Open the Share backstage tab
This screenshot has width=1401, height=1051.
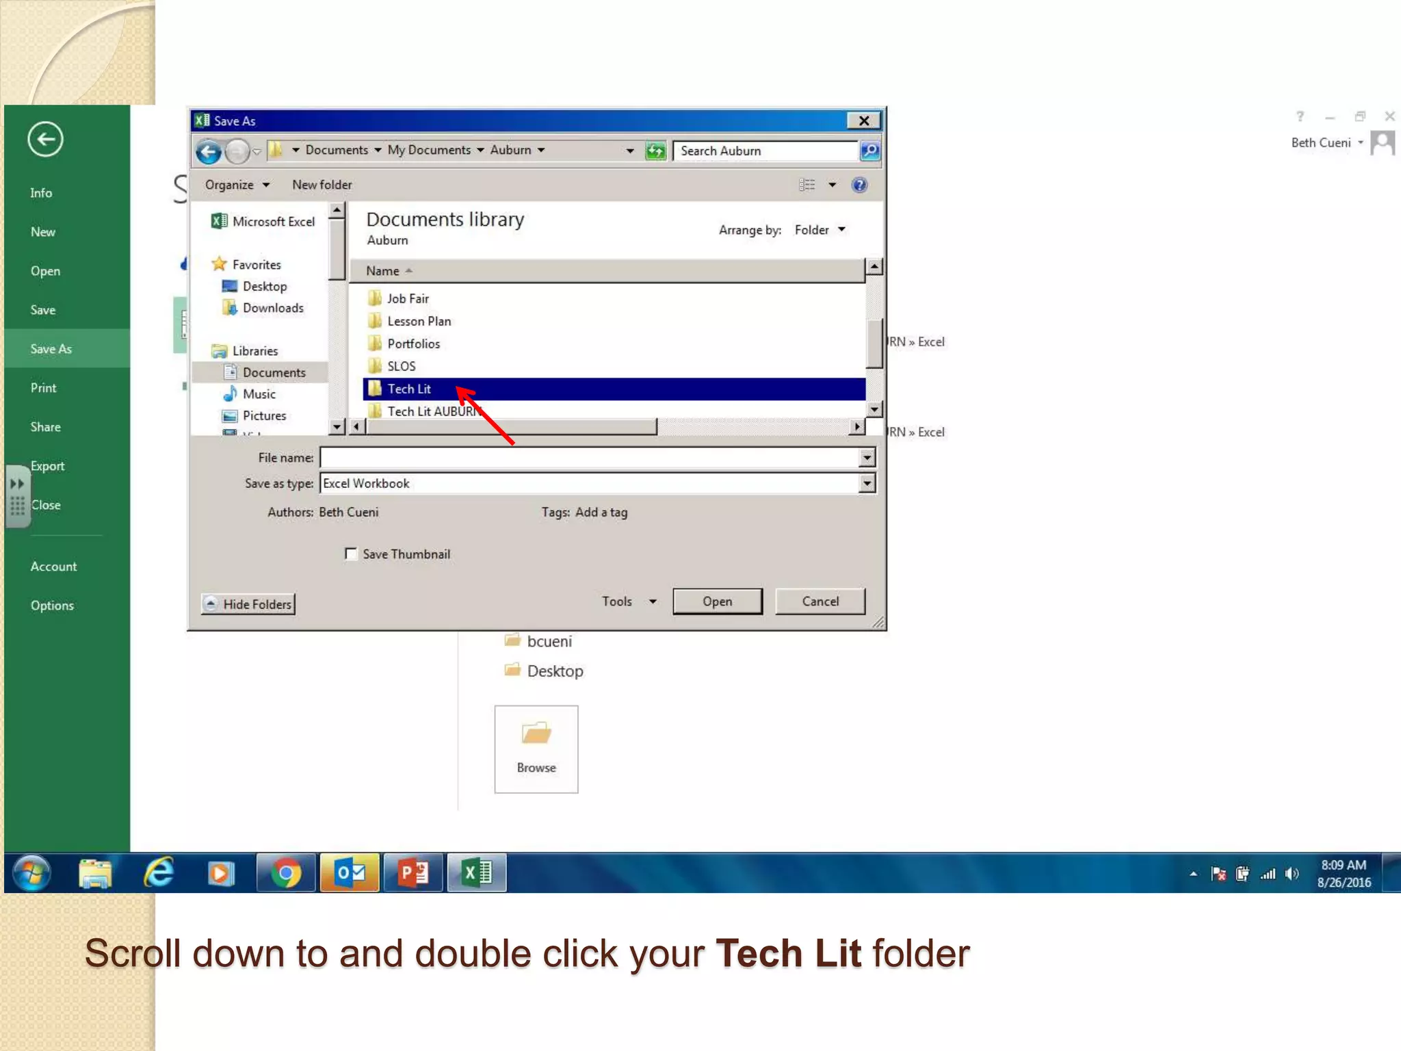pyautogui.click(x=45, y=427)
